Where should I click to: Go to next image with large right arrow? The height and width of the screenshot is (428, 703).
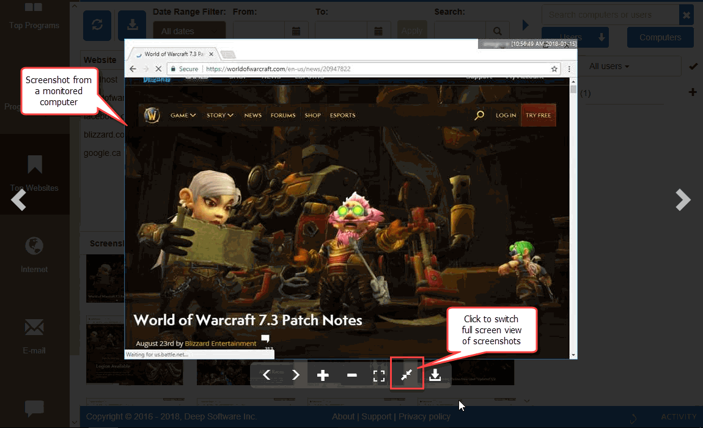tap(683, 200)
